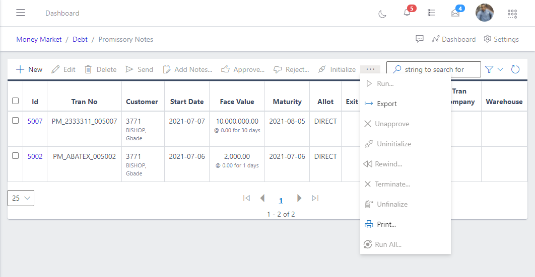The image size is (535, 277).
Task: Click Approve thumbs-up button
Action: pos(243,69)
